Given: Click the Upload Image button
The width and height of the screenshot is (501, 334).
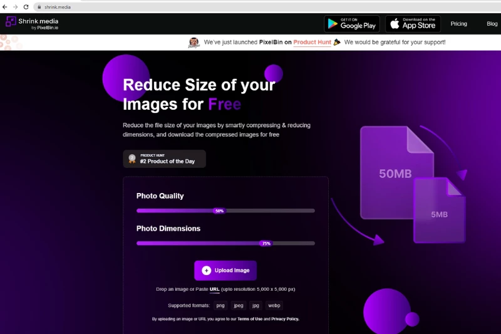Looking at the screenshot, I should (225, 271).
